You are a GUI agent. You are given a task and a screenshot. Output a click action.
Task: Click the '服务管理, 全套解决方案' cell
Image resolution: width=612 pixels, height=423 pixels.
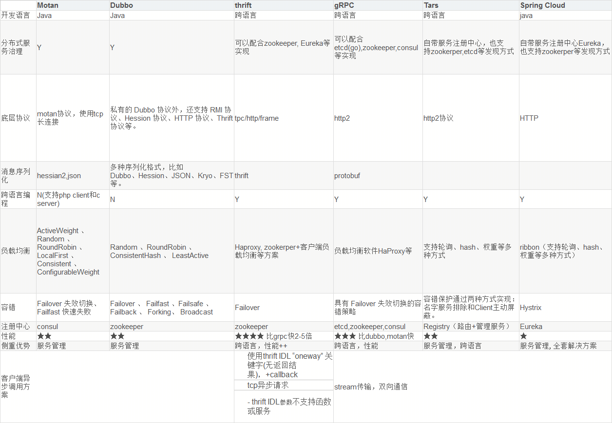pos(565,346)
